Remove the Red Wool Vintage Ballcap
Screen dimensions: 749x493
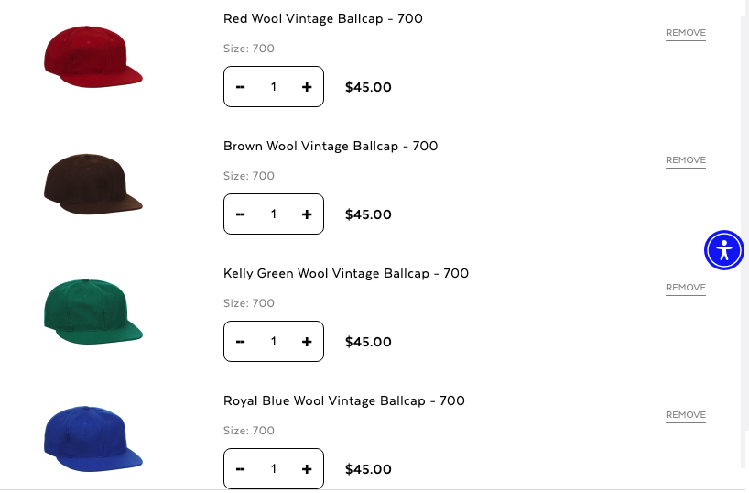pyautogui.click(x=685, y=33)
